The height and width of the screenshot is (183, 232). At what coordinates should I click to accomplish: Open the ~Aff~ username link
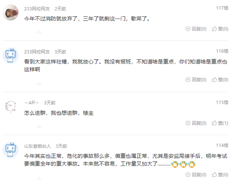tap(32, 103)
